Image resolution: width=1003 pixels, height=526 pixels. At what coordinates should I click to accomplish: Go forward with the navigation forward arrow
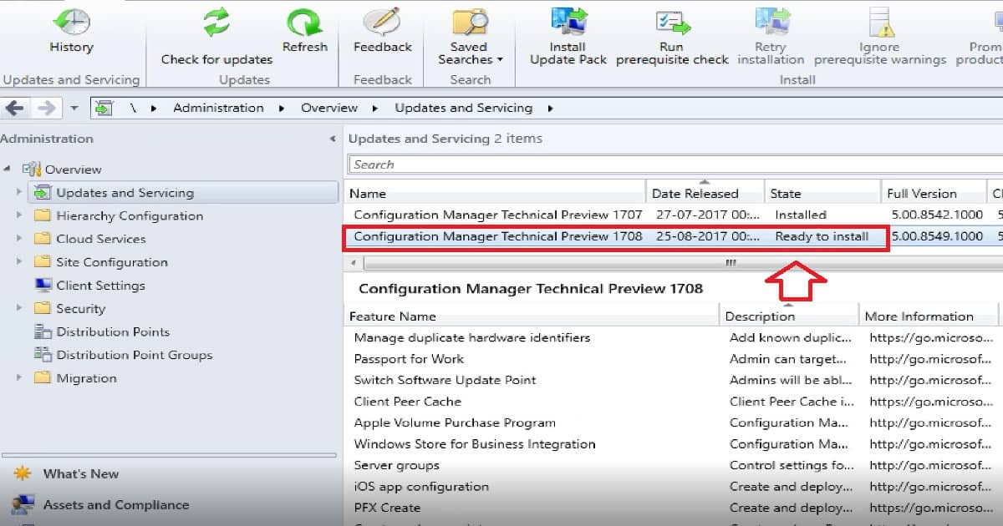[46, 108]
